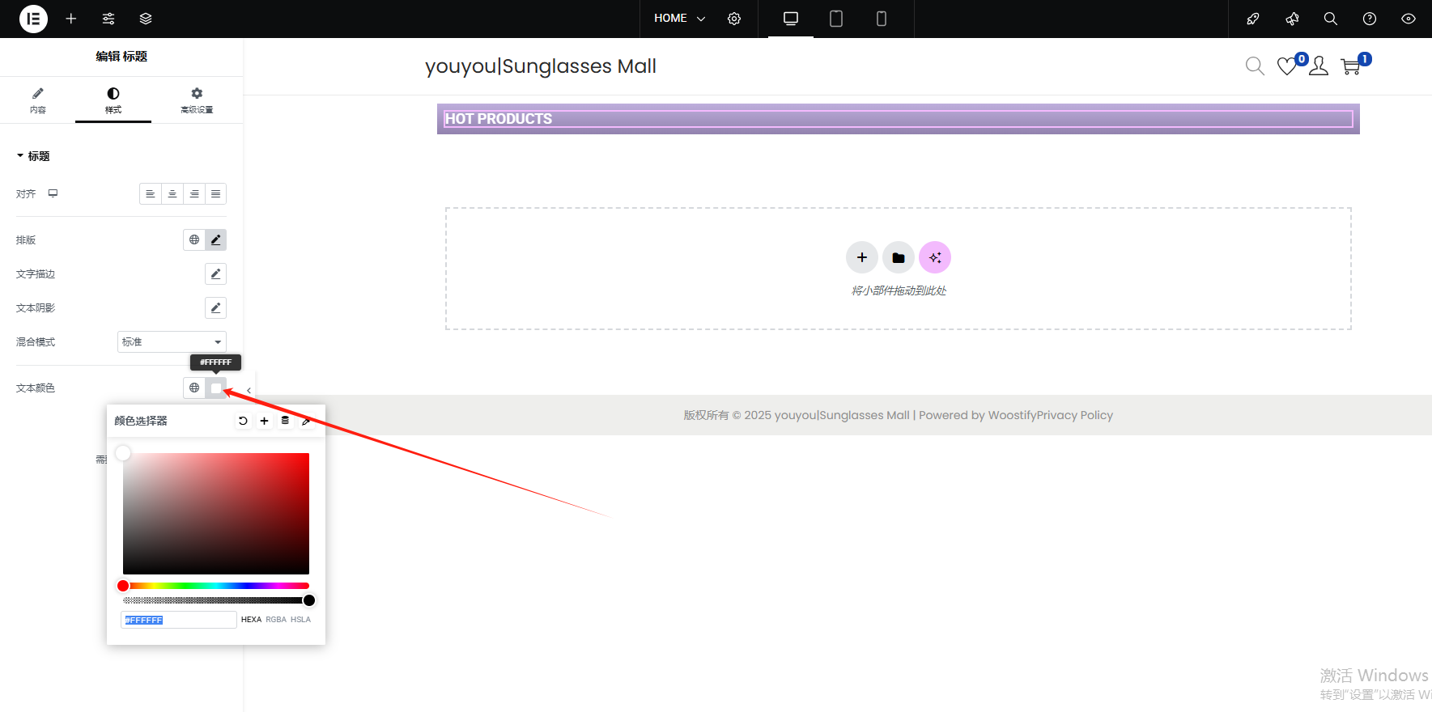
Task: Switch to tablet responsive view
Action: [836, 19]
